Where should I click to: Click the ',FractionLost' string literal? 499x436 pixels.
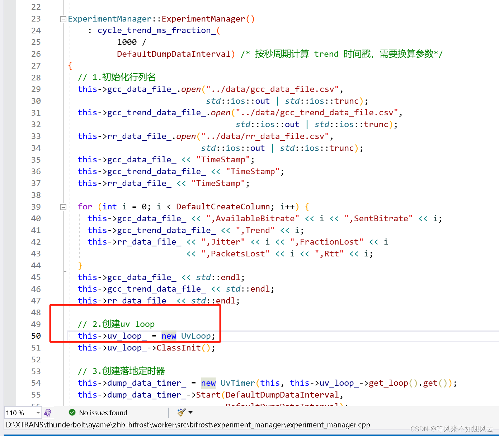(x=327, y=242)
